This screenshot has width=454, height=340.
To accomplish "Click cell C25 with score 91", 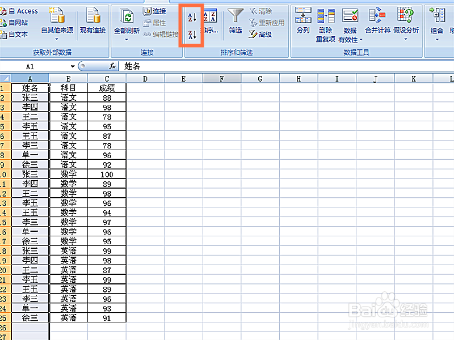I will [107, 318].
